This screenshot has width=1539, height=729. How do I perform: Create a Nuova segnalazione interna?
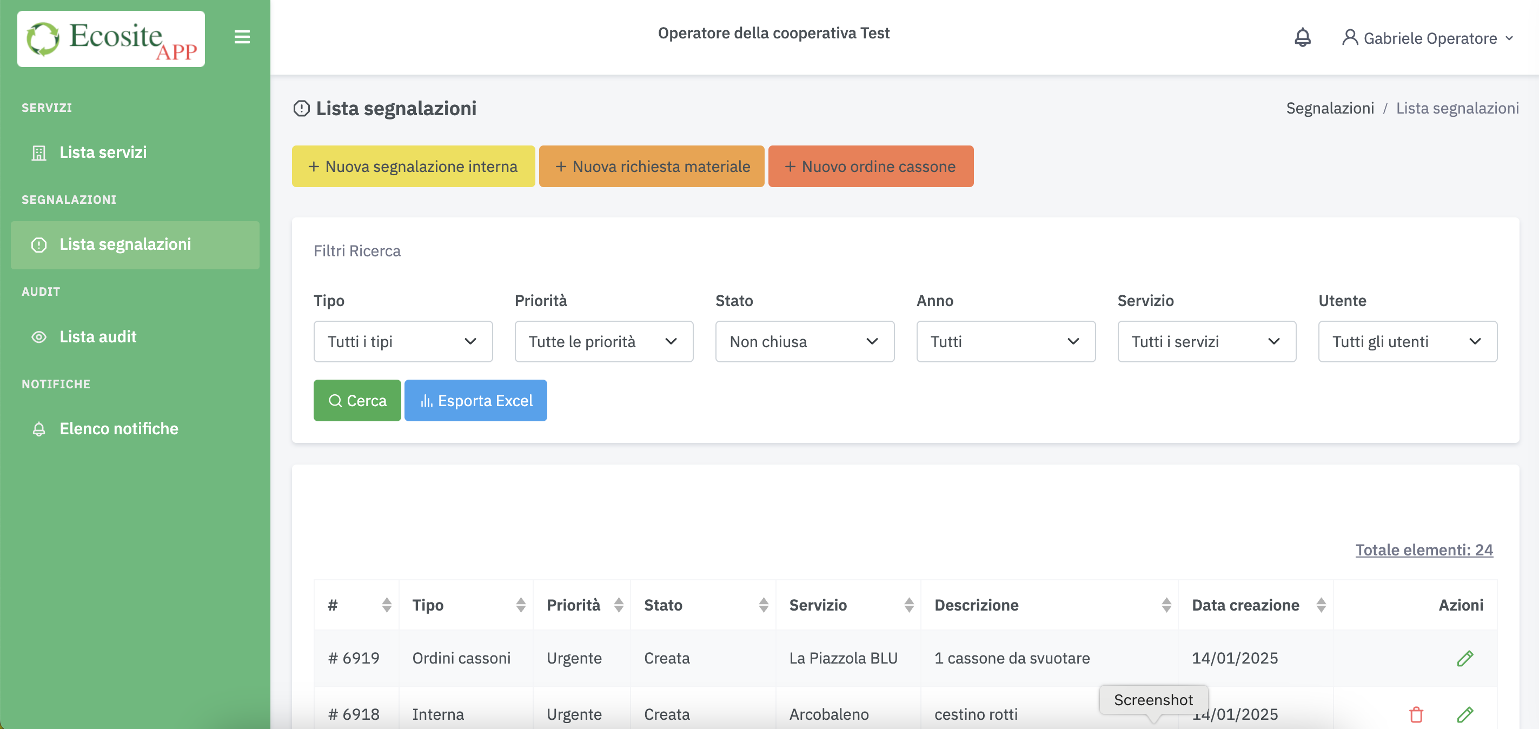414,166
